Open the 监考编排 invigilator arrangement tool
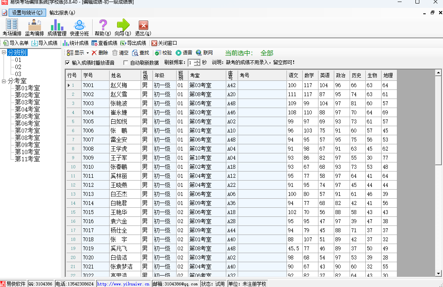The width and height of the screenshot is (443, 287). coord(34,27)
